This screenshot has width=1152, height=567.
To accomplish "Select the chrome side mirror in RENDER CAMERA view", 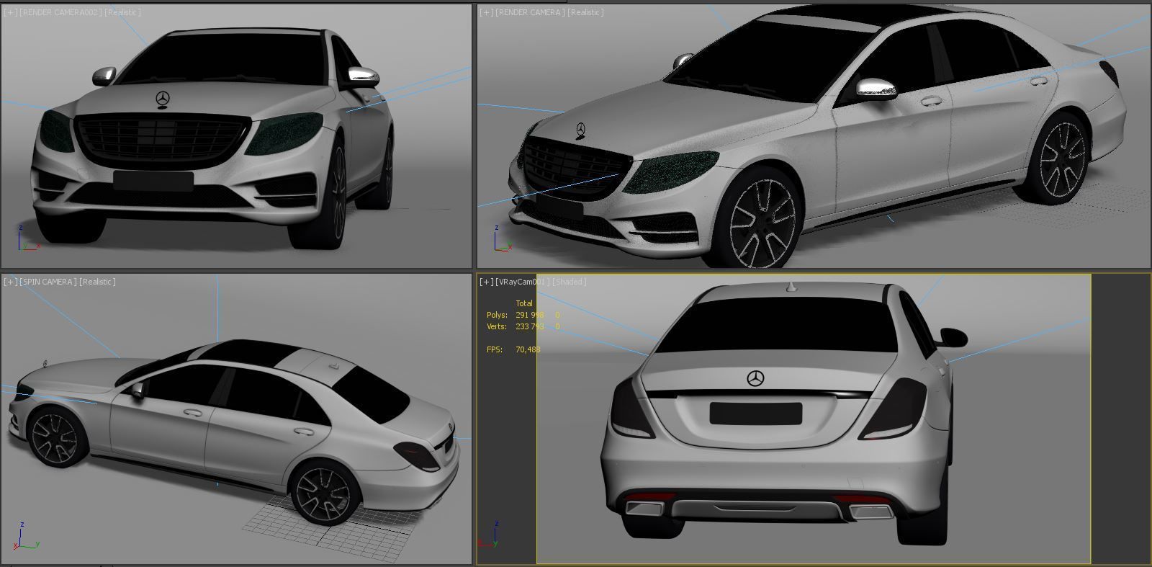I will pos(876,89).
